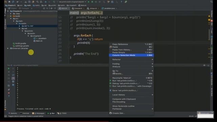Click the Find magnifier toolbar icon
The width and height of the screenshot is (217, 122).
pyautogui.click(x=38, y=2)
